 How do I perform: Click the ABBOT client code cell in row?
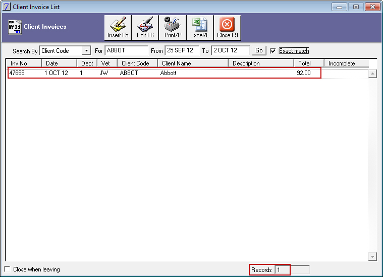[129, 73]
